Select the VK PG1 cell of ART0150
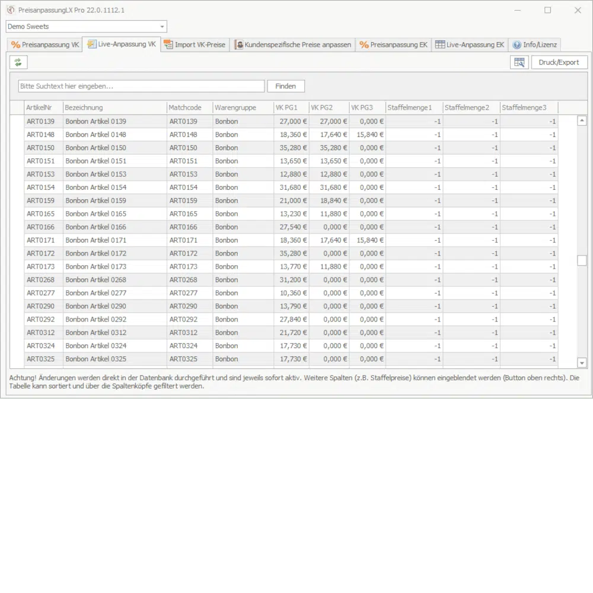This screenshot has width=593, height=593. (291, 148)
